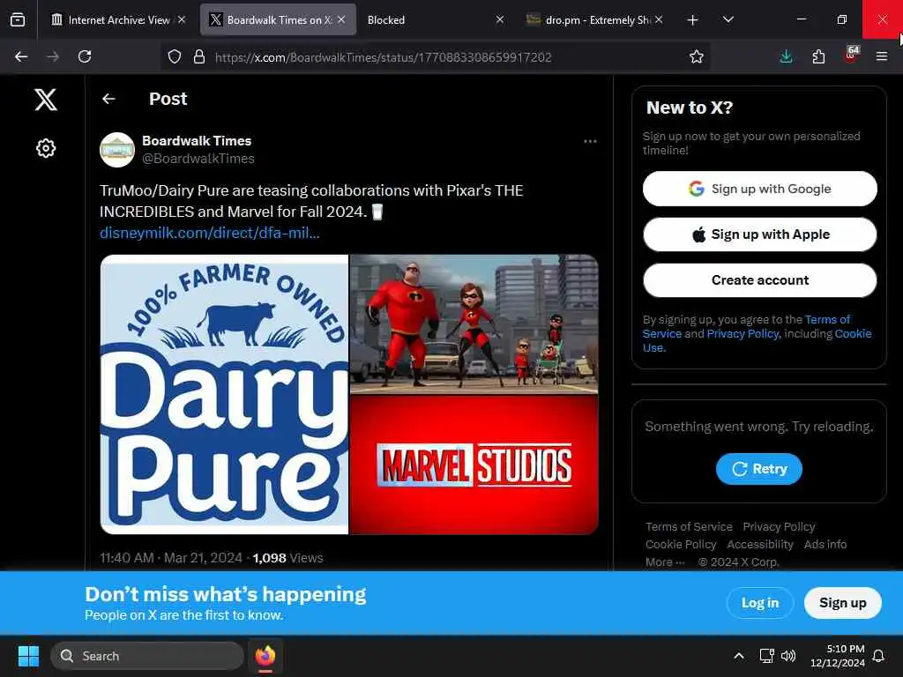Close the Boardwalk Times on X tab
The width and height of the screenshot is (903, 677).
(341, 19)
